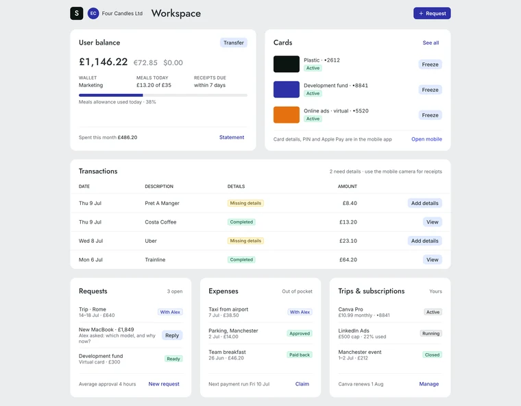The width and height of the screenshot is (521, 406).
Task: Click Closed badge on Manchester event
Action: (432, 355)
